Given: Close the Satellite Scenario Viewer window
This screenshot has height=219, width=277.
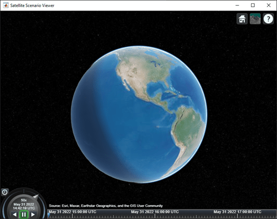Looking at the screenshot, I should [269, 6].
